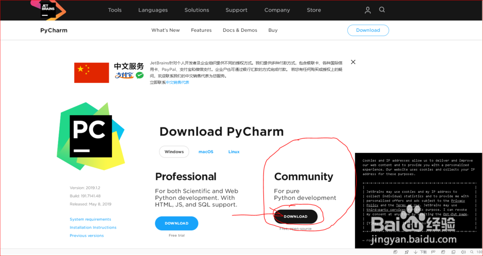
Task: Download the Professional edition
Action: tap(176, 223)
